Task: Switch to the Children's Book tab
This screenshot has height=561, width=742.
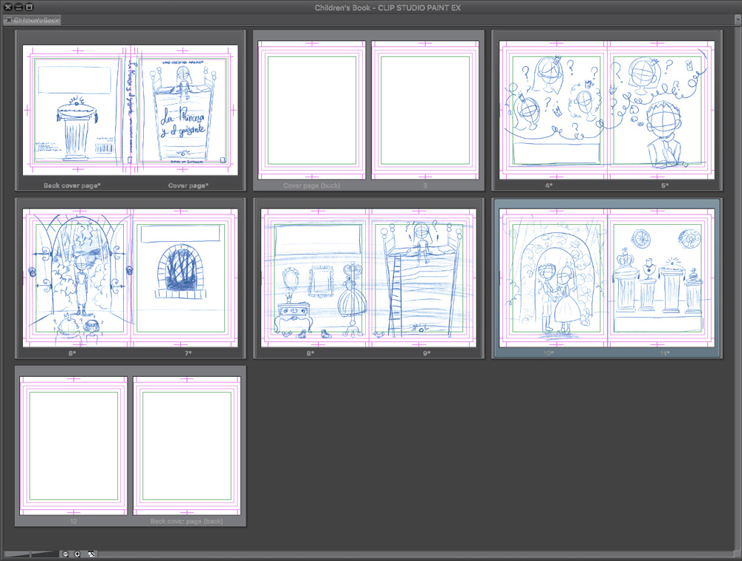Action: 37,20
